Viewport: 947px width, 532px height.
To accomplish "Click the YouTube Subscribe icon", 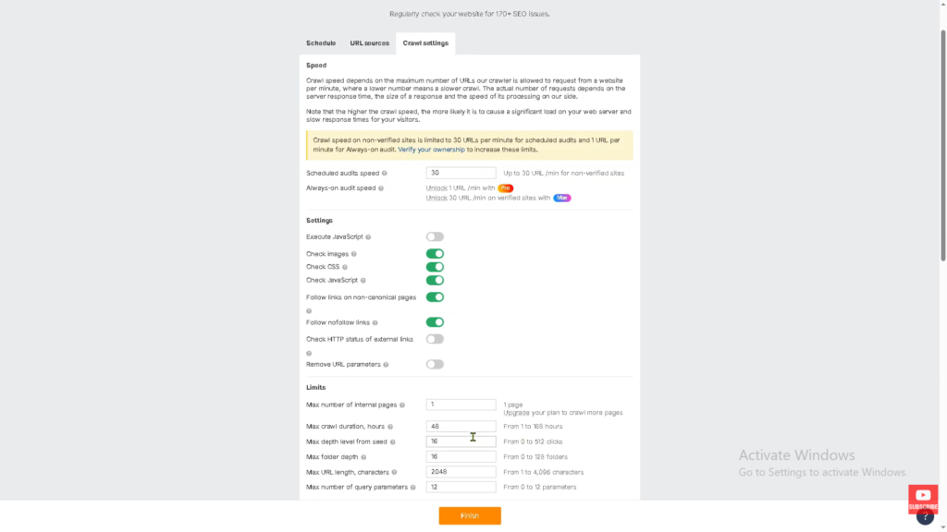I will tap(922, 499).
